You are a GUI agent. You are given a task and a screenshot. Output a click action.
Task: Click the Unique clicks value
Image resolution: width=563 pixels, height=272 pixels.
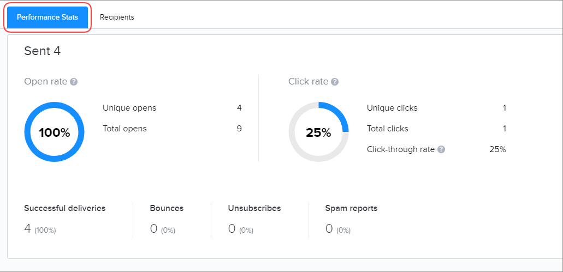click(504, 108)
